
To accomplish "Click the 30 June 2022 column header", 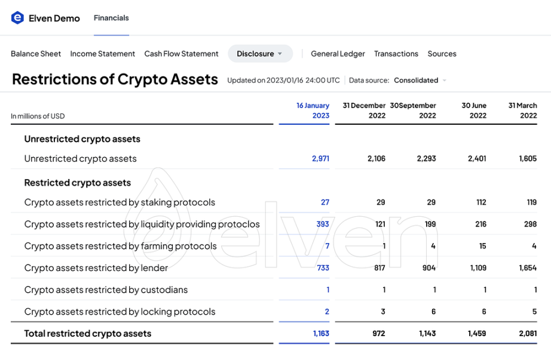I will [x=474, y=110].
